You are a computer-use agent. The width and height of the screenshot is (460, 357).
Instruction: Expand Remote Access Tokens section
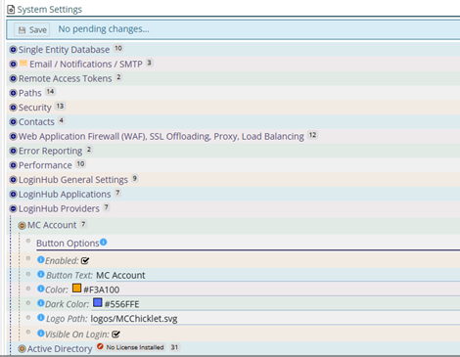coord(13,78)
